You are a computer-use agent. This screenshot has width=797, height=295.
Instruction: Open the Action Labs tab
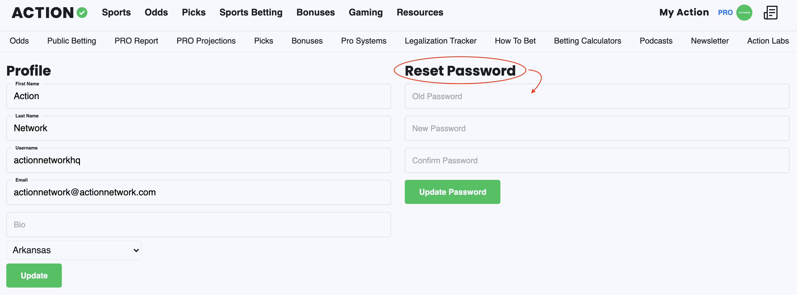(768, 41)
